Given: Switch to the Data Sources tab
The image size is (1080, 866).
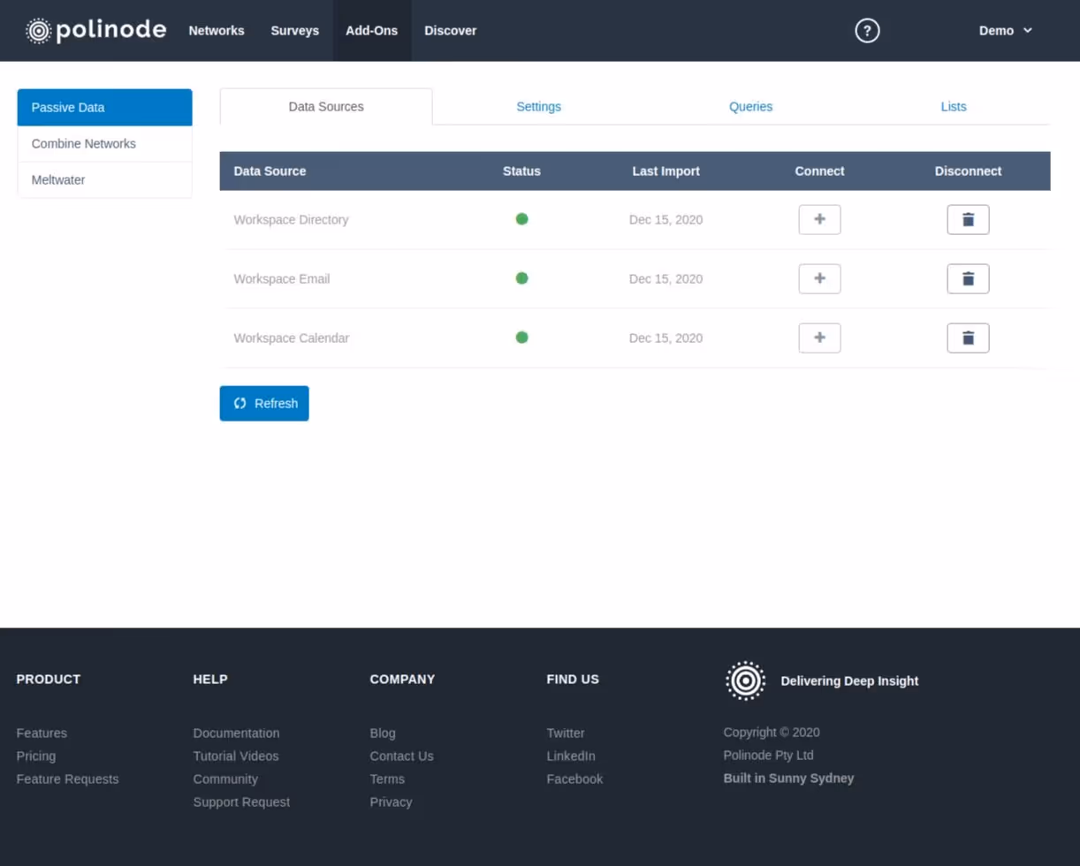Looking at the screenshot, I should pos(326,107).
